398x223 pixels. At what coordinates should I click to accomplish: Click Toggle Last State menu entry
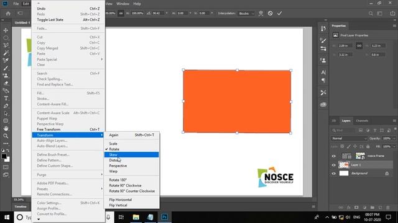point(68,20)
